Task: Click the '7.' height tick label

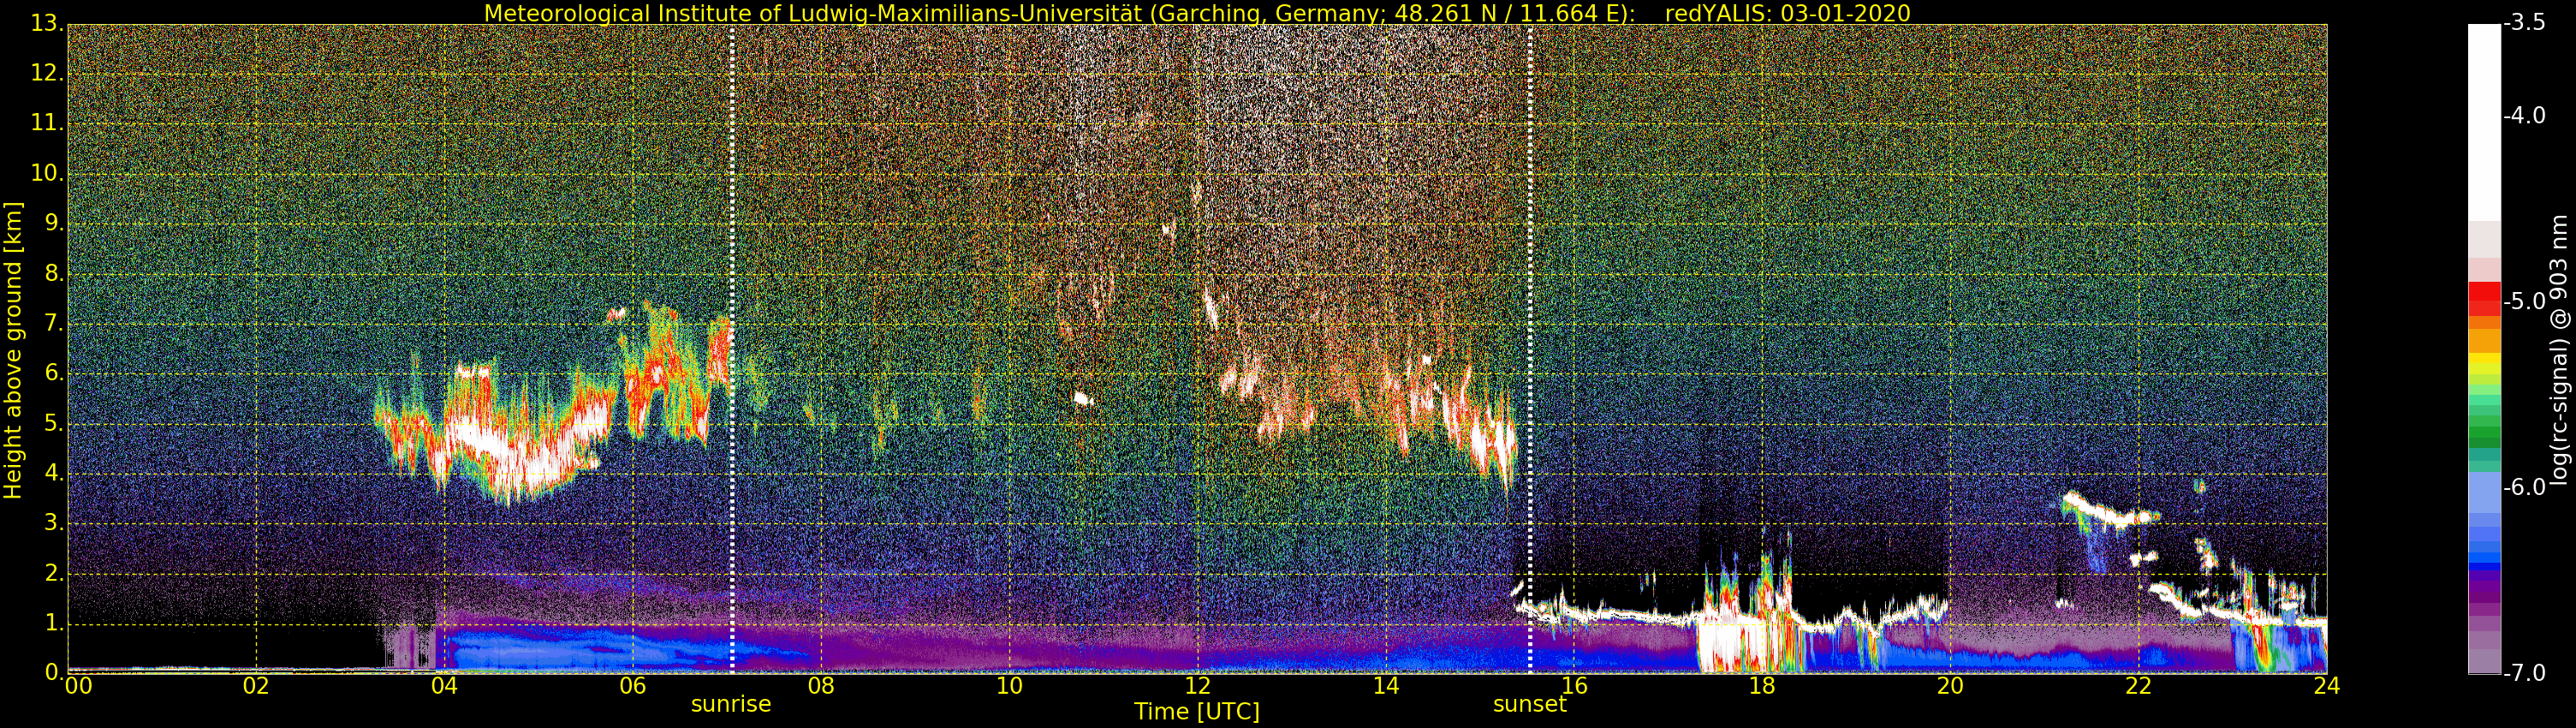Action: tap(54, 323)
